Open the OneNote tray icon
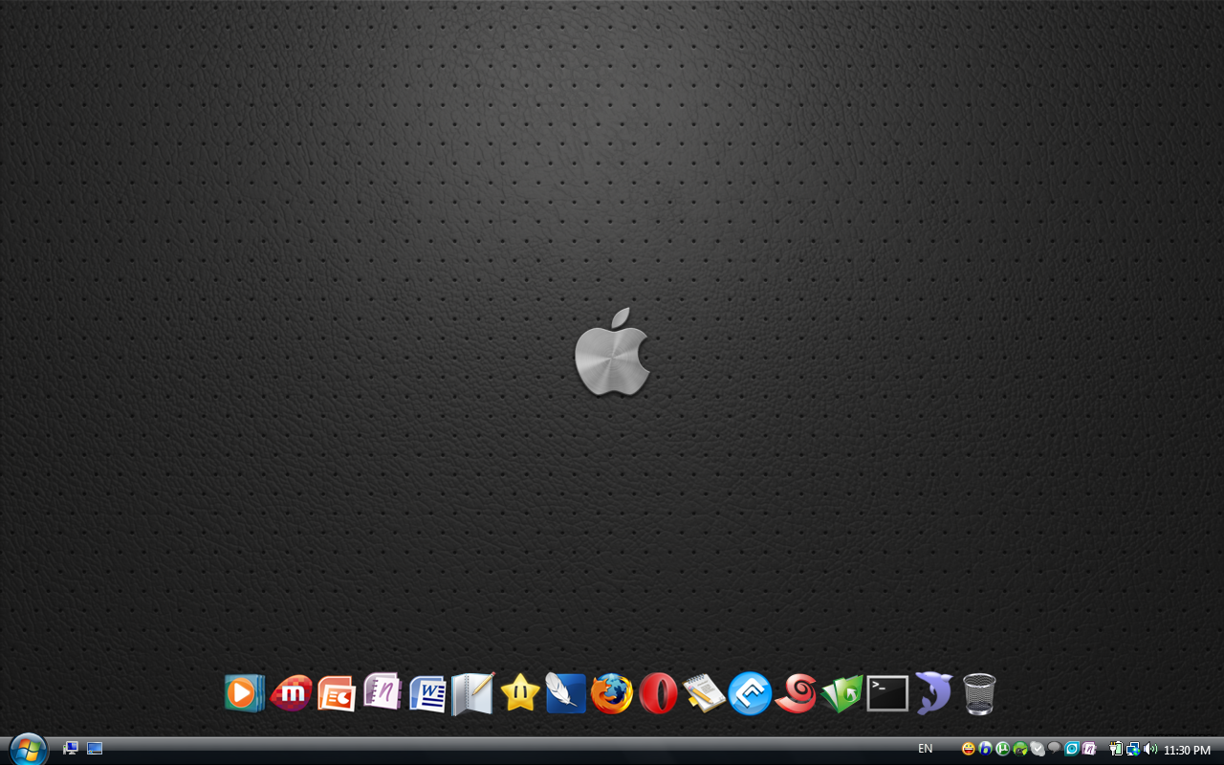 (1089, 749)
